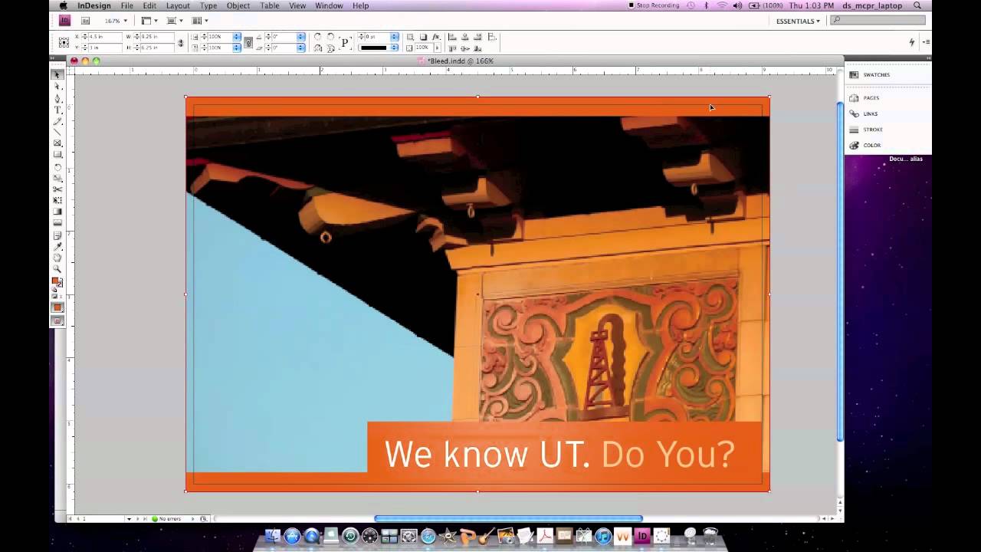This screenshot has height=552, width=981.
Task: Select the Free Transform tool
Action: 57,200
